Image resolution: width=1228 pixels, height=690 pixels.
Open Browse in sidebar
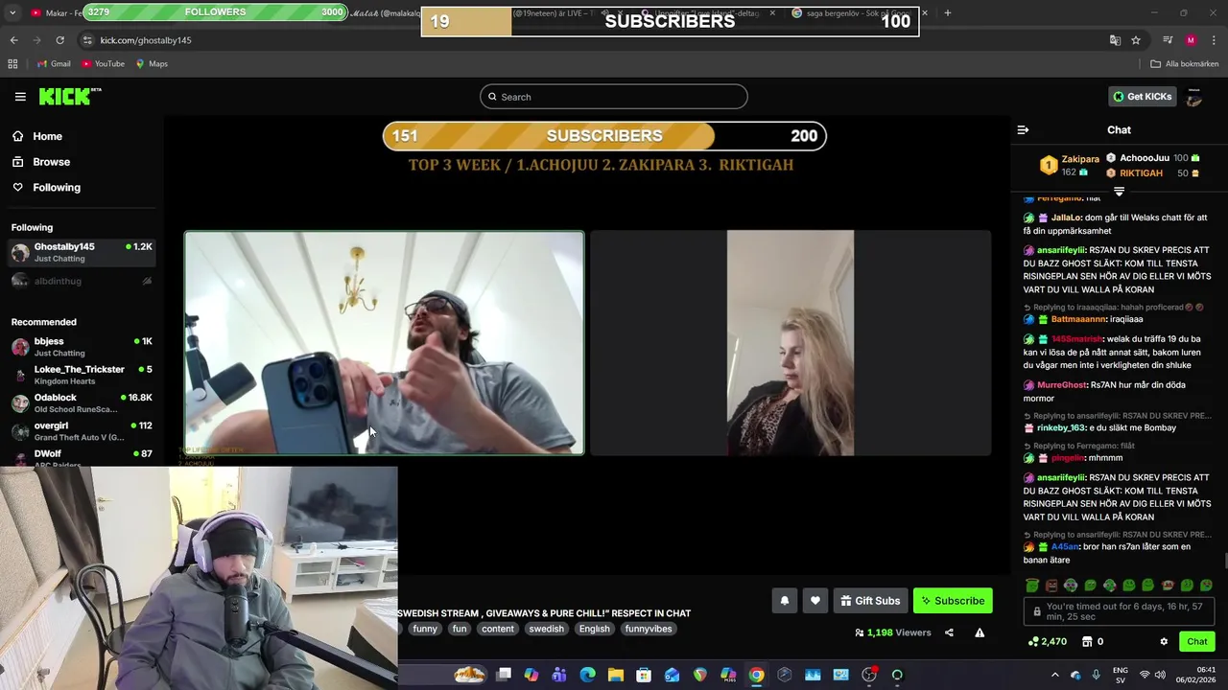coord(51,162)
